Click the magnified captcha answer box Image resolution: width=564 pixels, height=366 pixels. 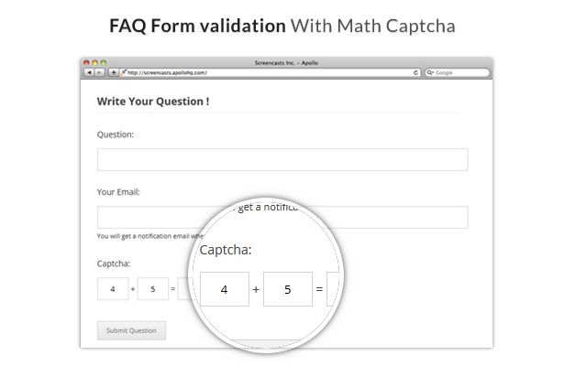coord(335,289)
